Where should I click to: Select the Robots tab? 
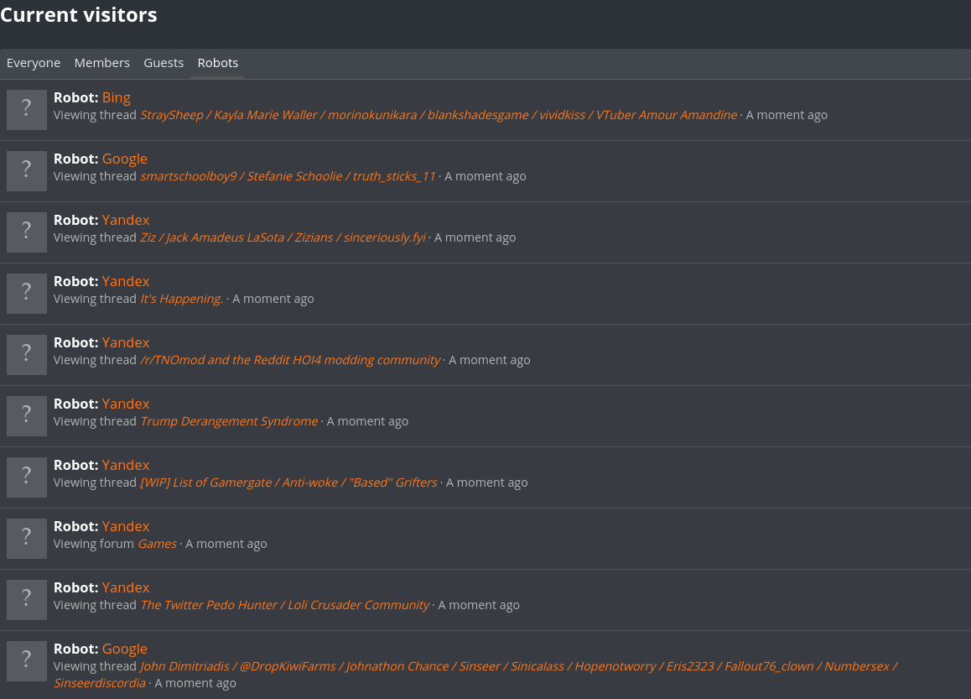218,63
